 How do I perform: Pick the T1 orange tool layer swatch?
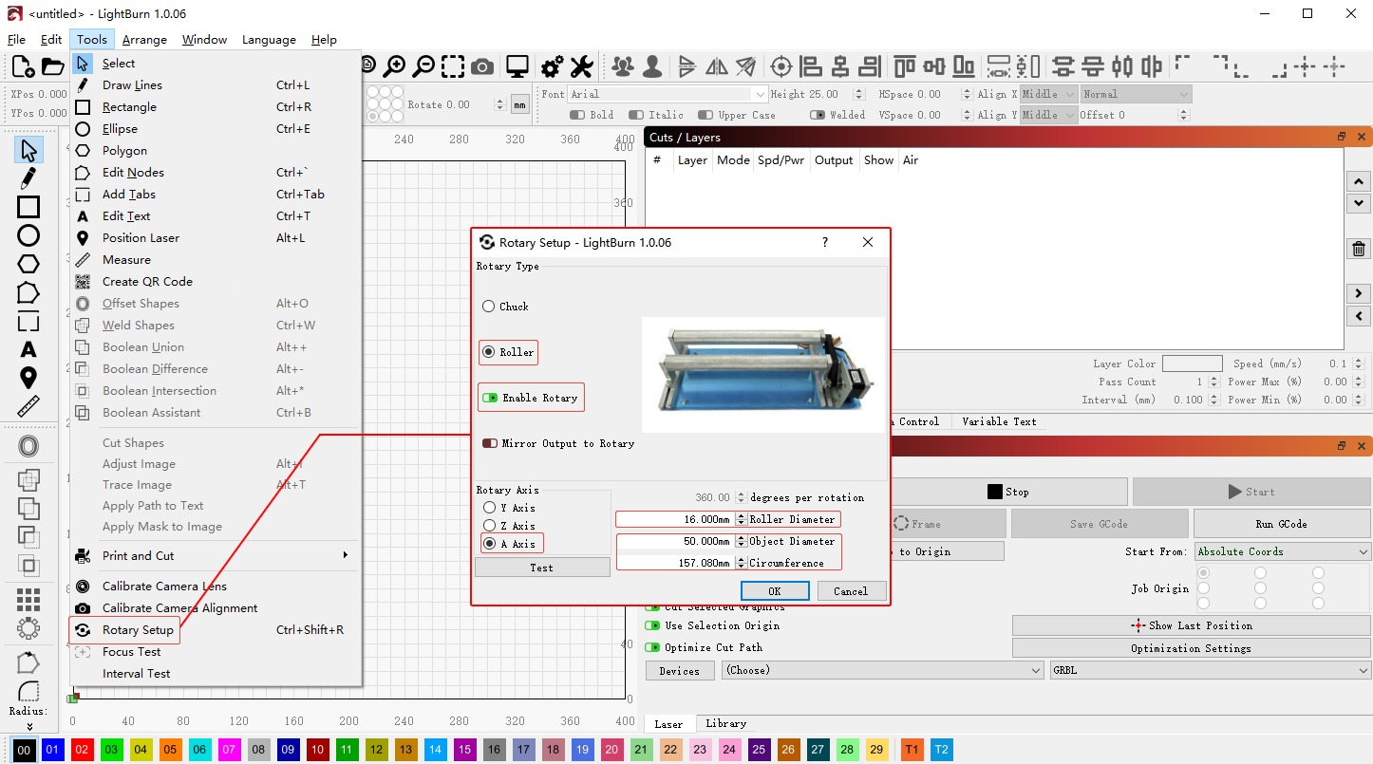[912, 750]
